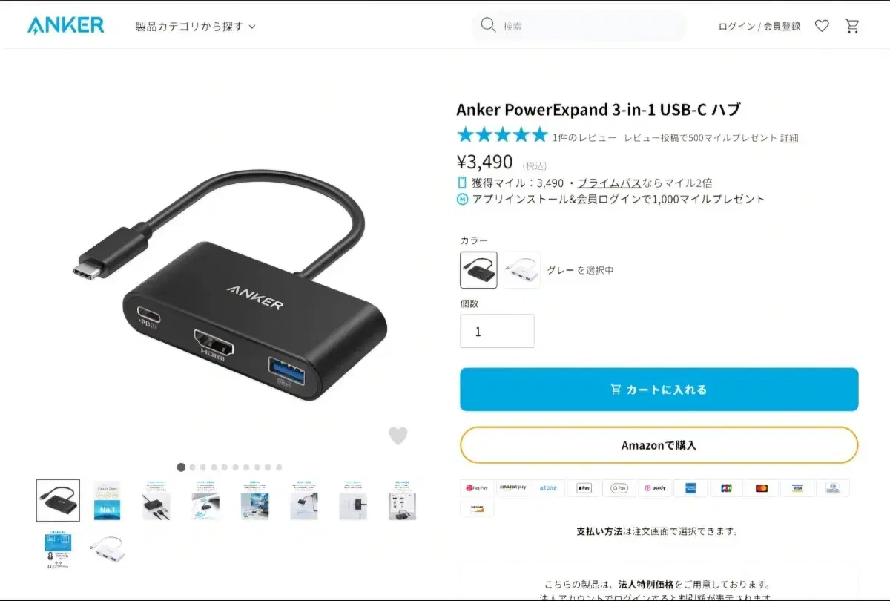Open the wishlist heart icon in header
Viewport: 890px width, 601px height.
(x=822, y=26)
